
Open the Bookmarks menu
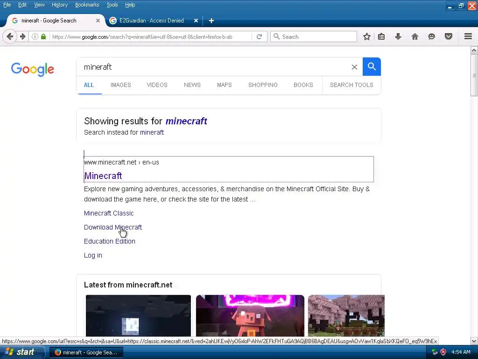tap(87, 5)
